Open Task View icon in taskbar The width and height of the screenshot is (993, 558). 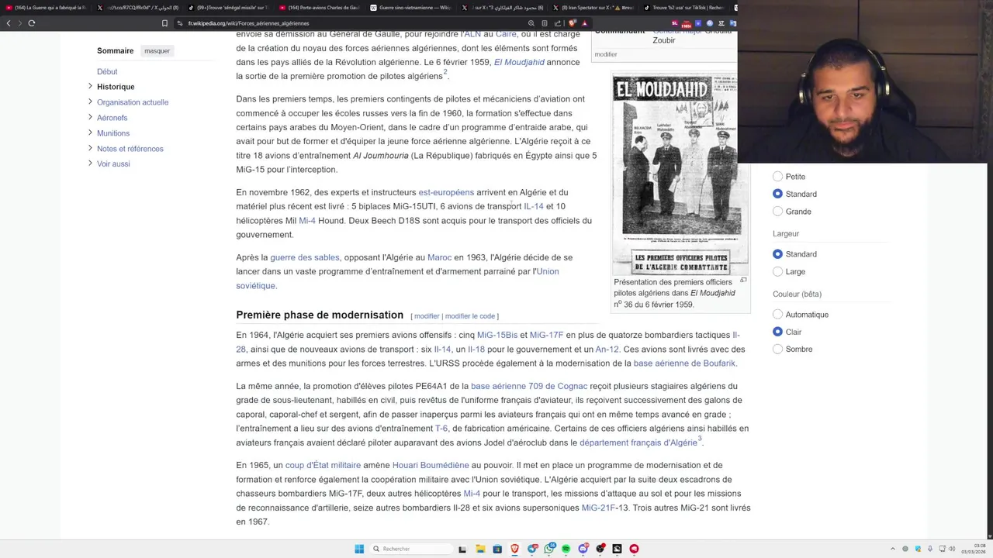point(462,549)
